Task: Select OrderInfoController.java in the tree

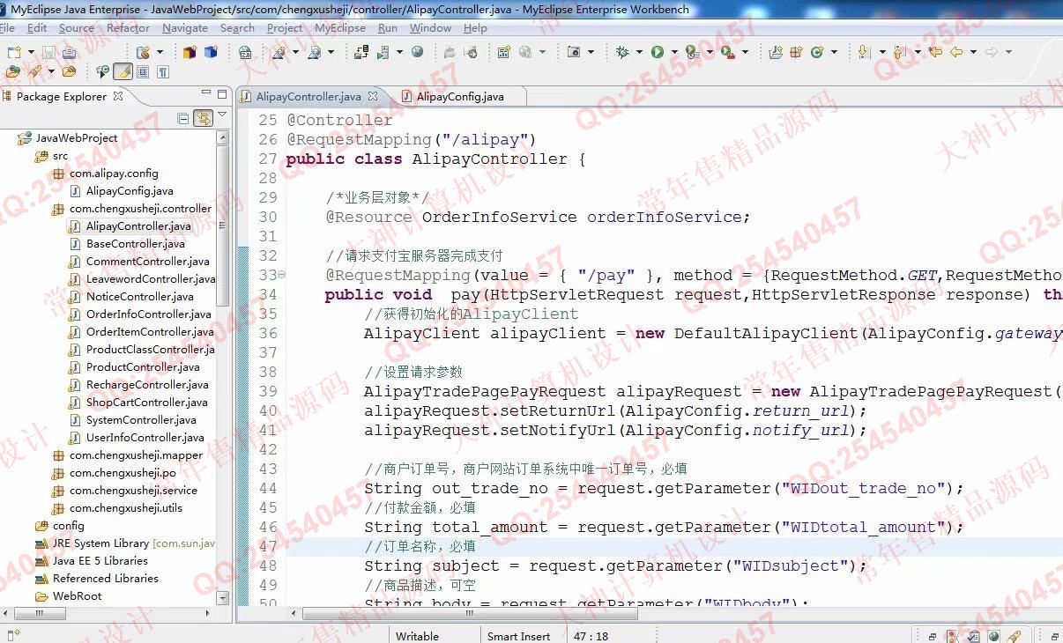Action: 149,314
